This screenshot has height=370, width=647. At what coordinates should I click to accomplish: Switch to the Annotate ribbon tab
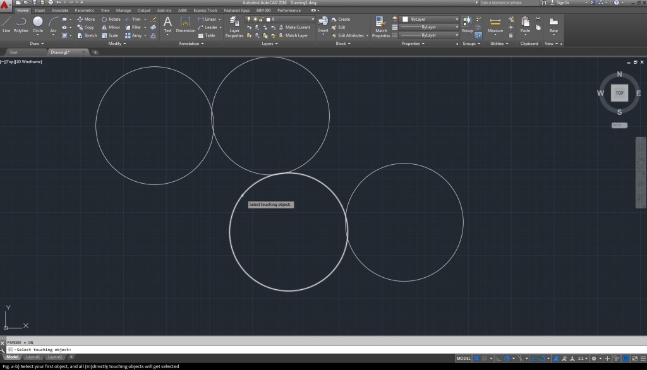coord(60,11)
